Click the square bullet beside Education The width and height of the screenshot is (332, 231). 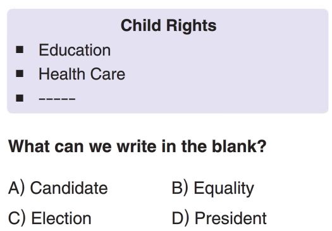click(x=20, y=50)
